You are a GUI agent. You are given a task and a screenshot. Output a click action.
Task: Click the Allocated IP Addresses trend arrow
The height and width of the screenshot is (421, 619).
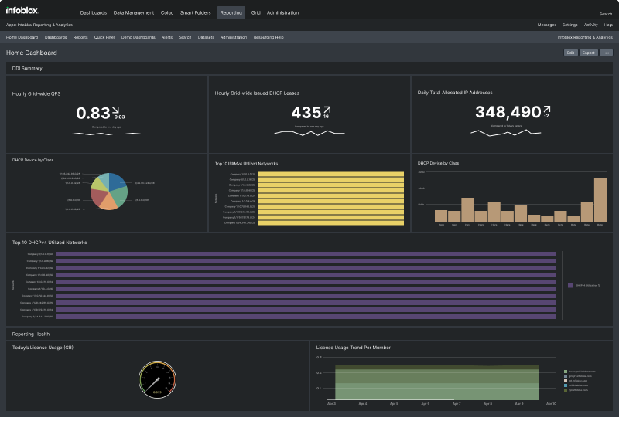pos(546,110)
